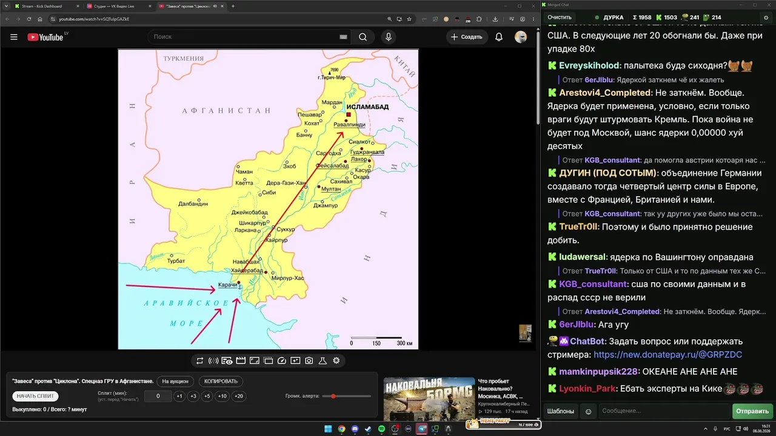Click the КОПИРОВАТЬ button
This screenshot has height=436, width=776.
(221, 381)
